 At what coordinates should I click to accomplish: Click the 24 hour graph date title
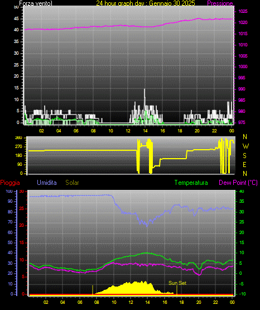(x=146, y=3)
